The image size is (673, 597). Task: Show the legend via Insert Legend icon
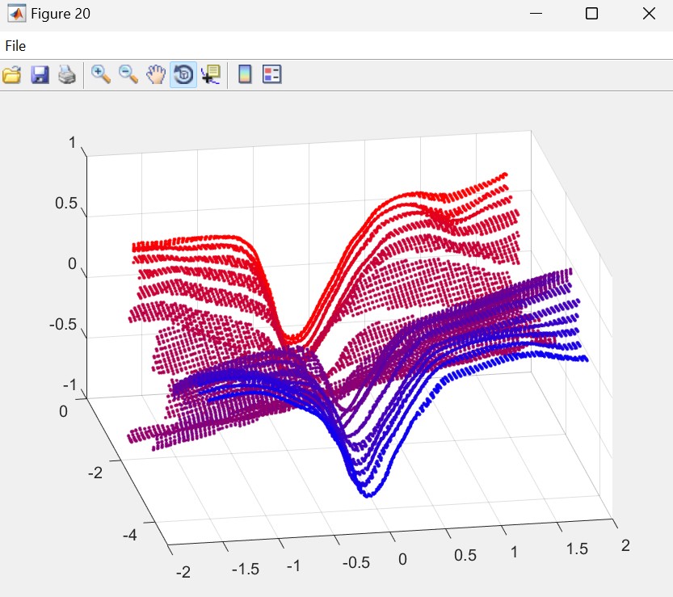pyautogui.click(x=272, y=75)
